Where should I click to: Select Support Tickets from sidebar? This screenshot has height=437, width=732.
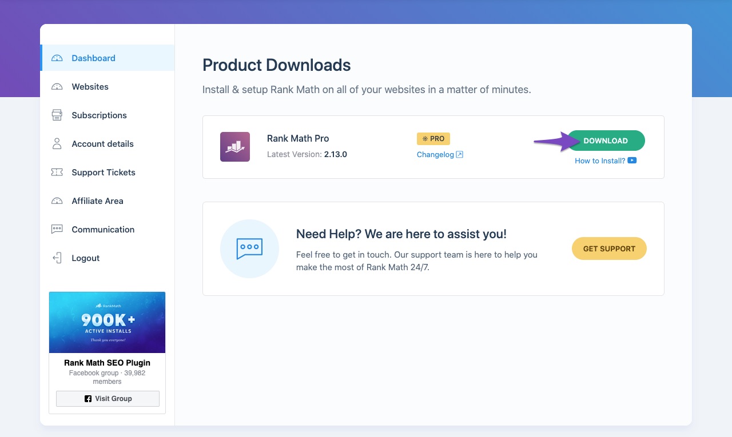tap(104, 173)
